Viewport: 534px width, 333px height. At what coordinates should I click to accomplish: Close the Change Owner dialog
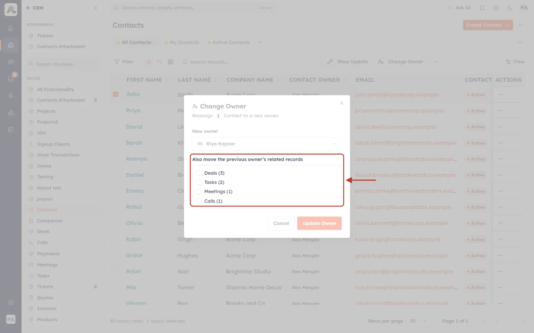[342, 103]
